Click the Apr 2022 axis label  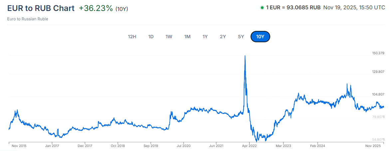tap(249, 146)
